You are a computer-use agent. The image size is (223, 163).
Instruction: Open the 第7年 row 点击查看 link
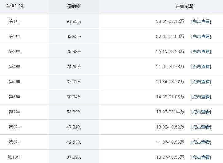[x=201, y=112]
